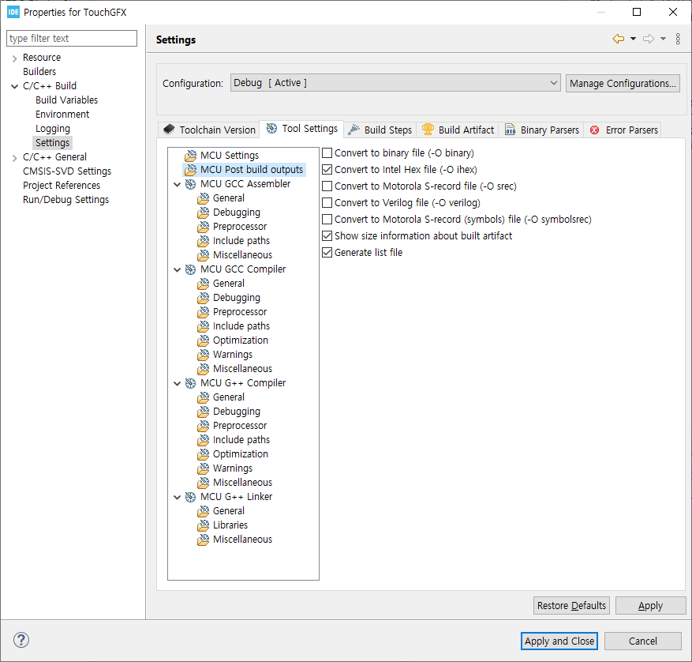Click the Preprocessor icon under G++ Compiler
692x662 pixels.
pos(203,426)
